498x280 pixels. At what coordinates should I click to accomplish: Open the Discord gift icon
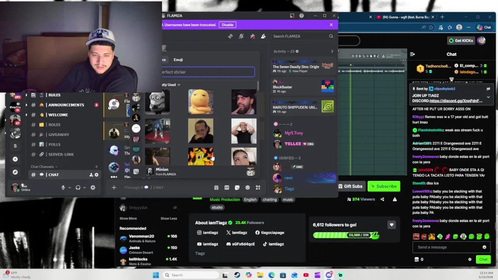click(x=216, y=187)
